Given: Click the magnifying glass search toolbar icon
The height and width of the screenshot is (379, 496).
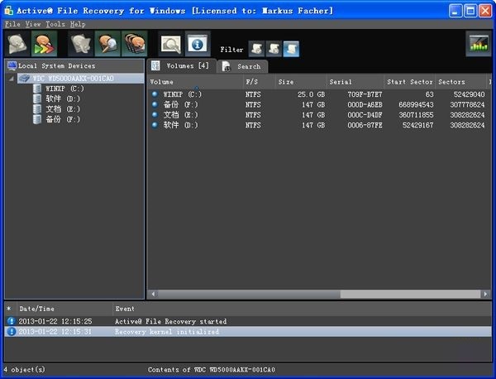Looking at the screenshot, I should tap(171, 44).
